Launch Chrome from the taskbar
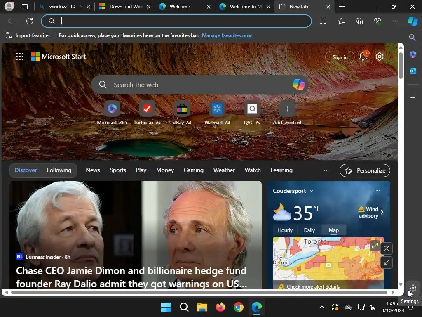The width and height of the screenshot is (422, 317). click(x=239, y=307)
